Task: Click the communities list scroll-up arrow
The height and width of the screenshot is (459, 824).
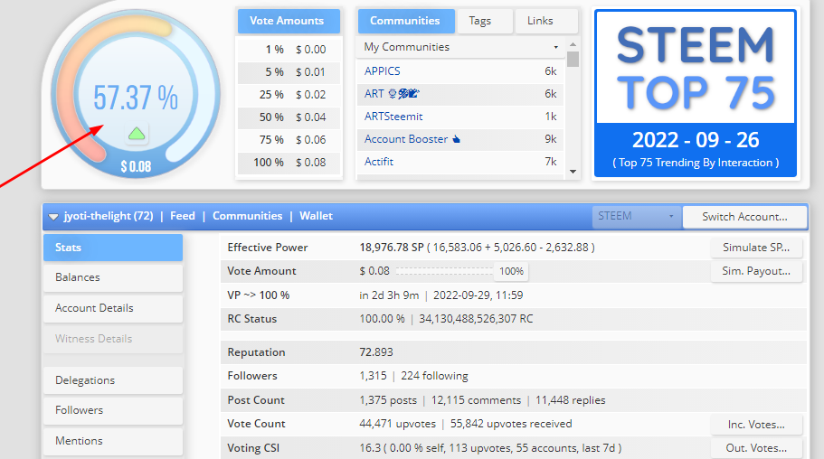Action: pos(573,44)
